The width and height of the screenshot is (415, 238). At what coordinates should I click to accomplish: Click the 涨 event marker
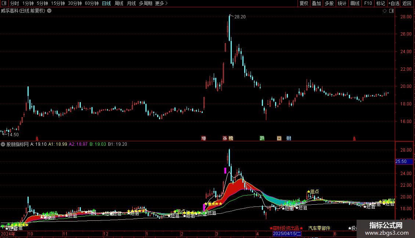tap(225, 138)
